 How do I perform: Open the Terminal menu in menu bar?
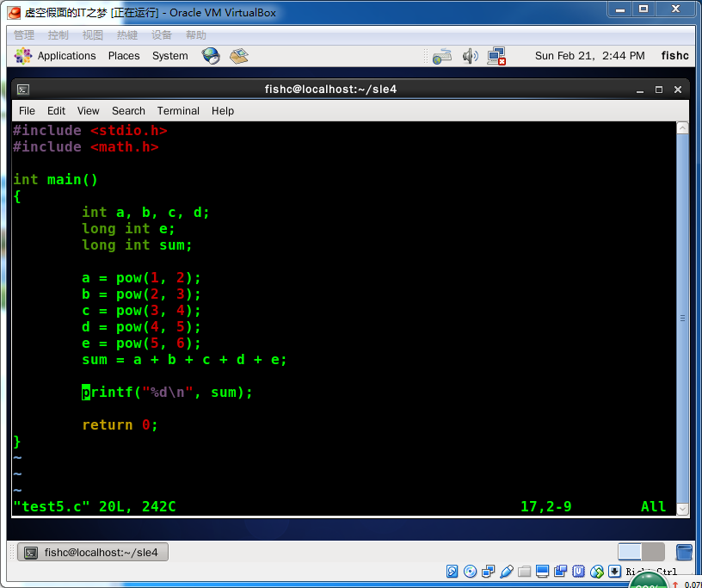pyautogui.click(x=178, y=111)
